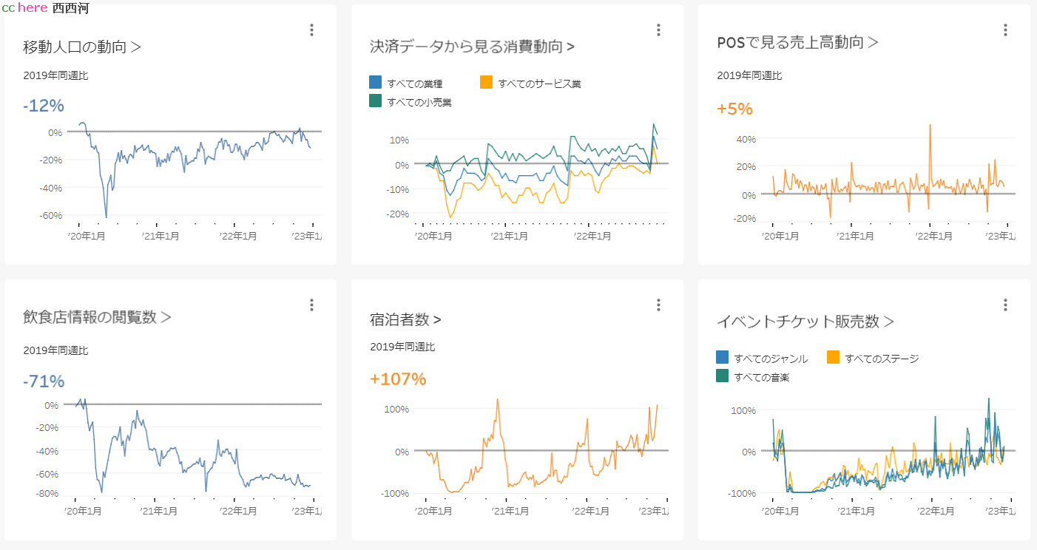Click 2019年同週比 label on 宿泊者数 card
Viewport: 1037px width, 550px height.
coord(402,347)
